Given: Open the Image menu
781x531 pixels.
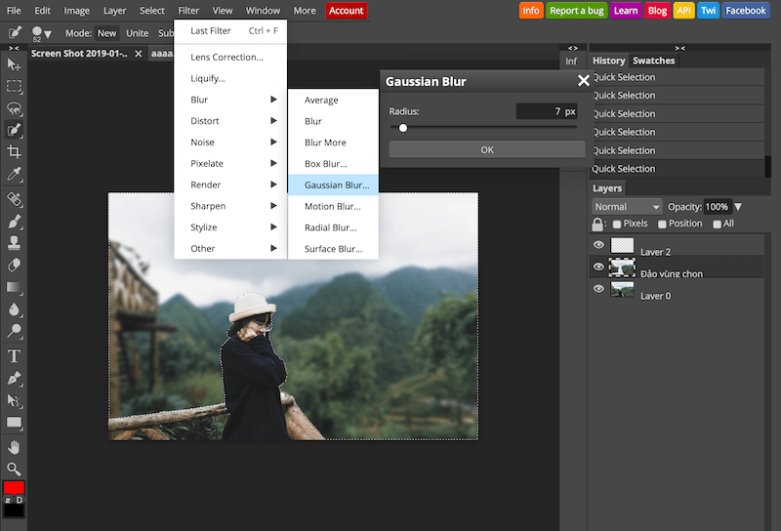Looking at the screenshot, I should click(77, 11).
